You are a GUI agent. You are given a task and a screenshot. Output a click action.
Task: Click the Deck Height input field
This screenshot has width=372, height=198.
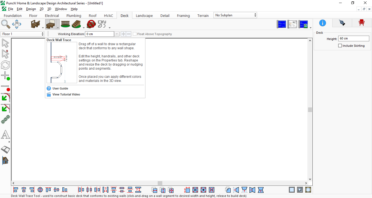pos(353,39)
